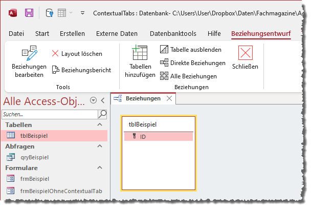Click the primary key icon beside ID
This screenshot has width=312, height=210.
(135, 136)
